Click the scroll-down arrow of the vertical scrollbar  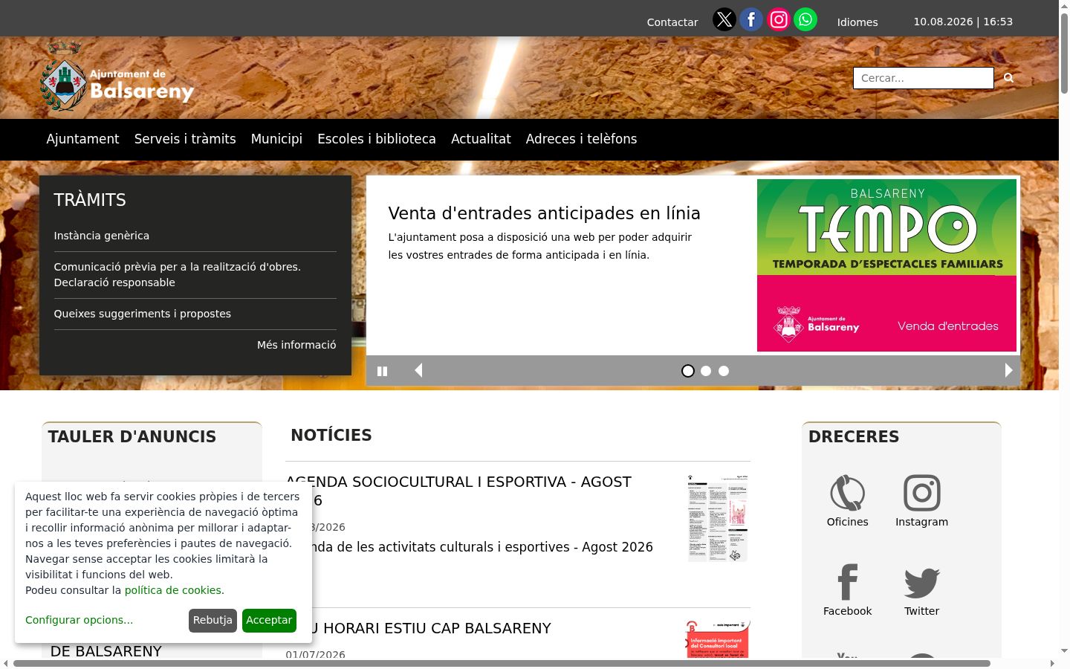(1064, 651)
